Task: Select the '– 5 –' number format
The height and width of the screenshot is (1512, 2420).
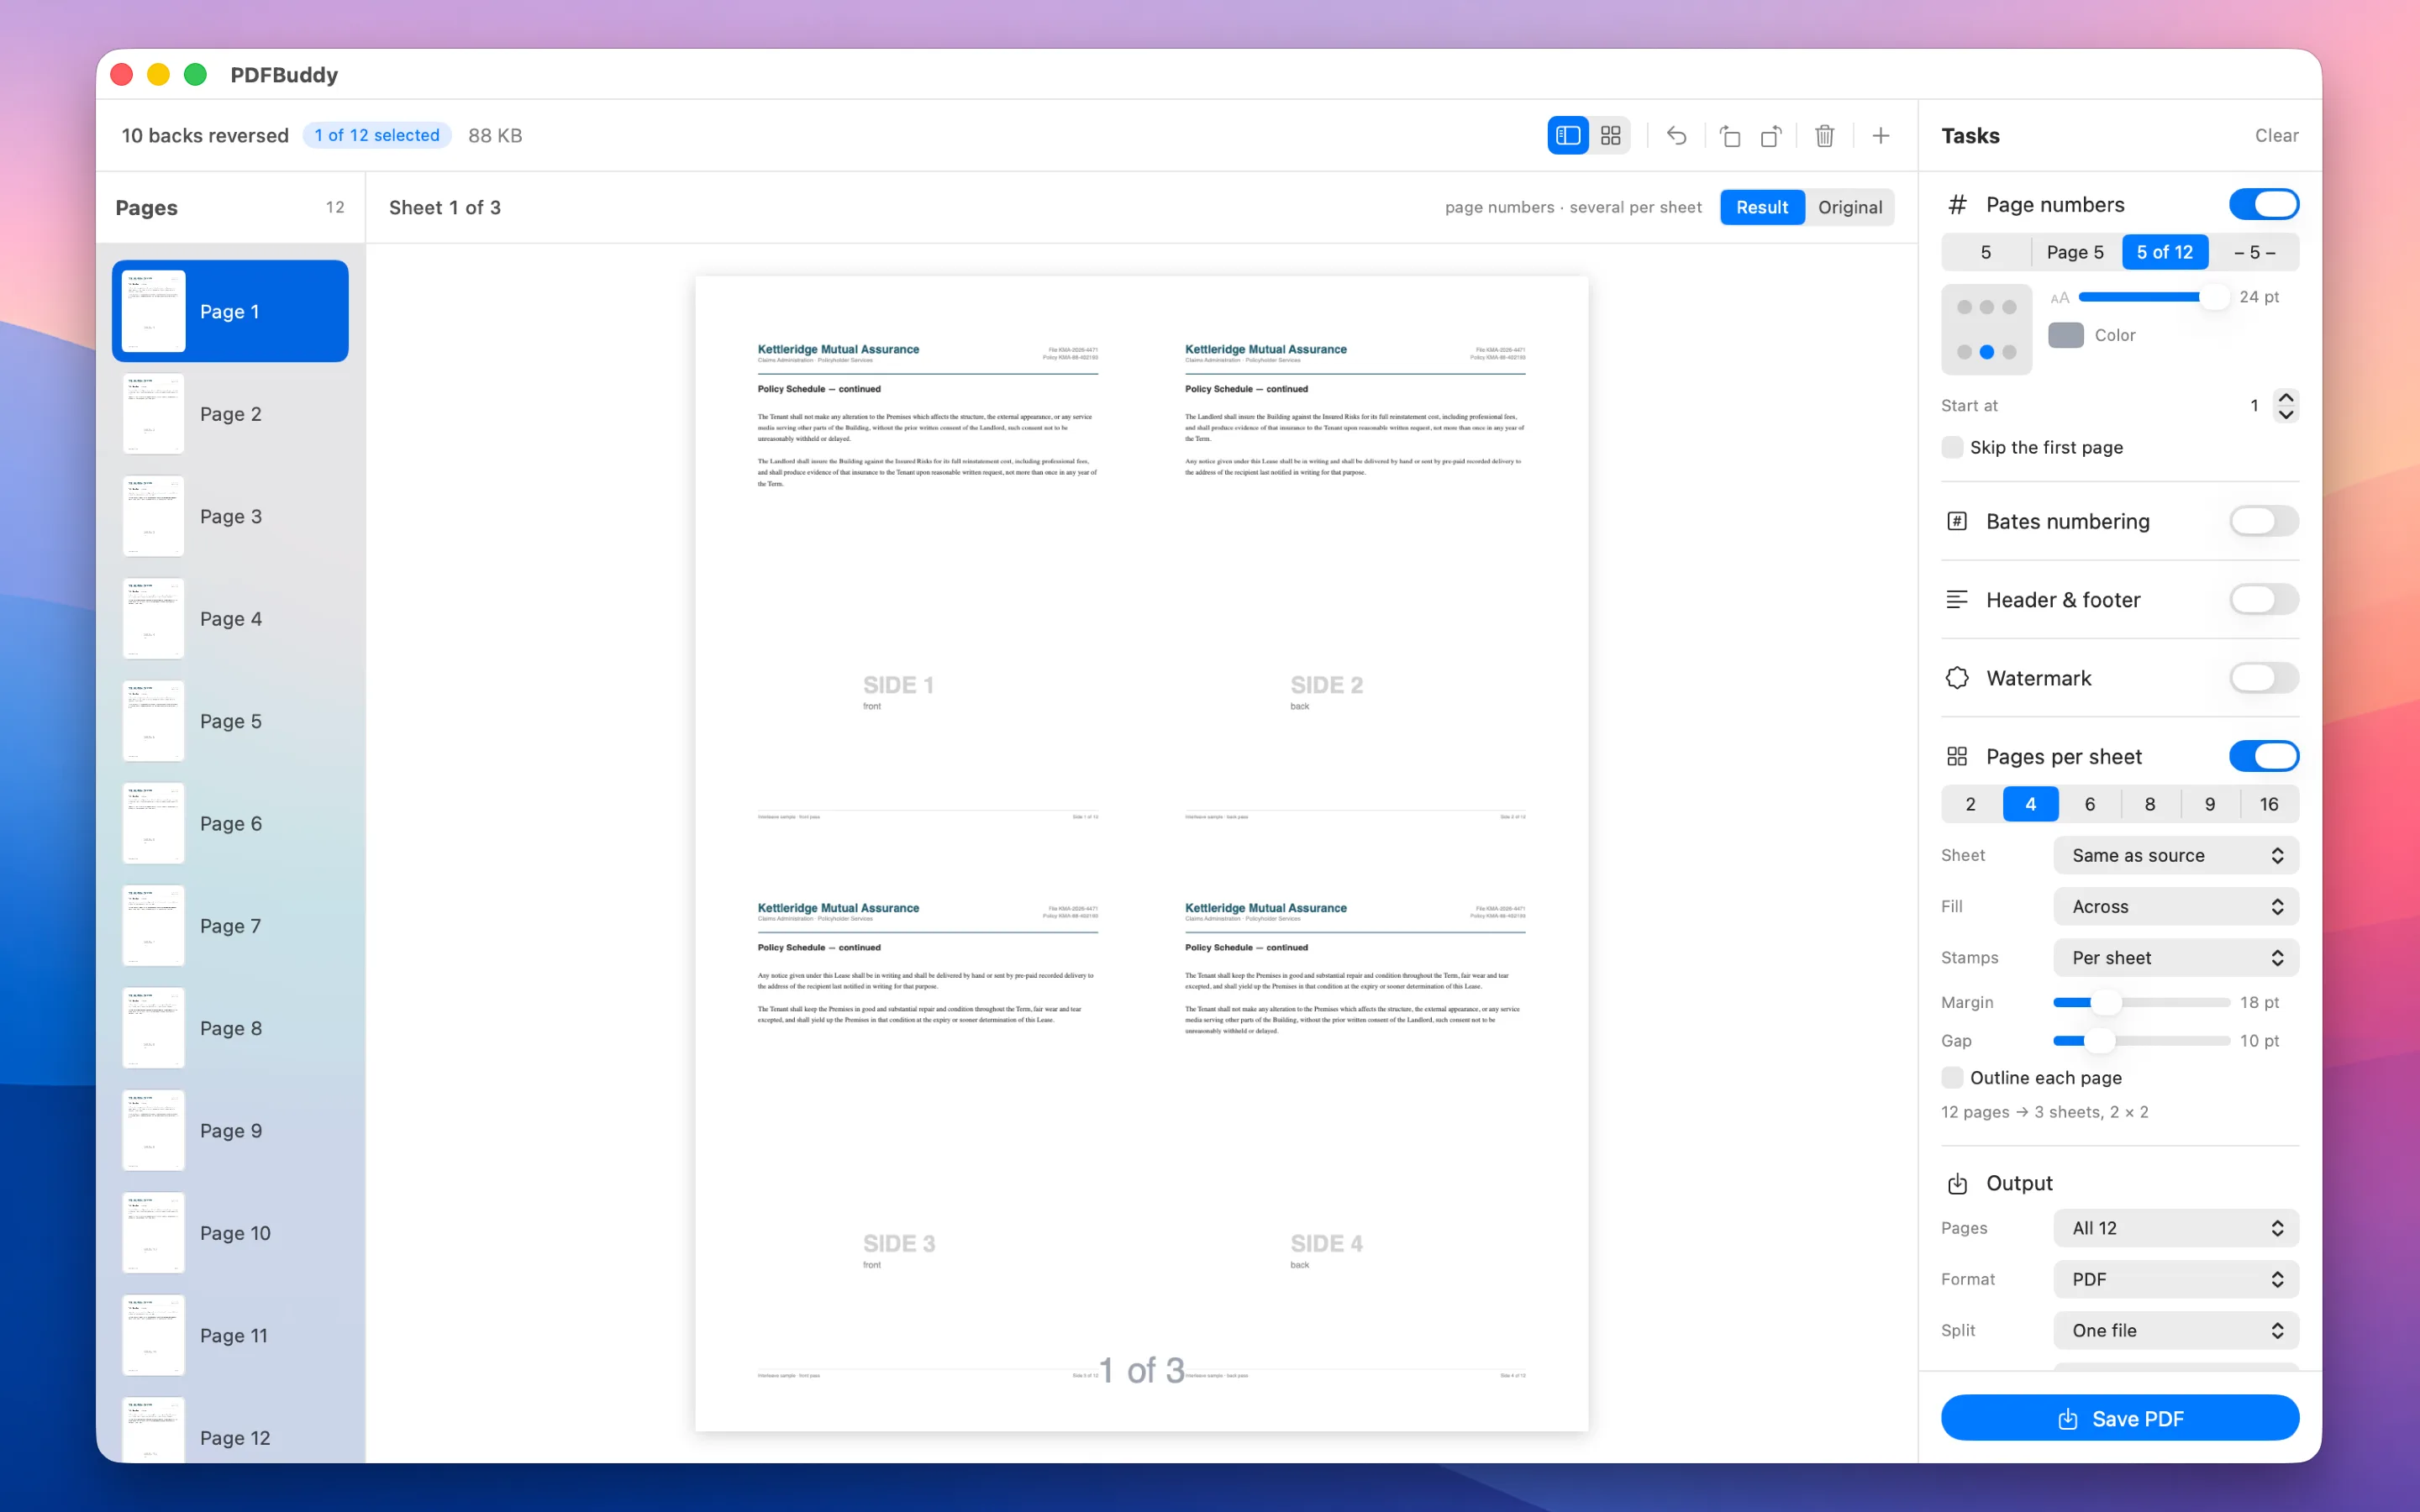Action: coord(2254,253)
